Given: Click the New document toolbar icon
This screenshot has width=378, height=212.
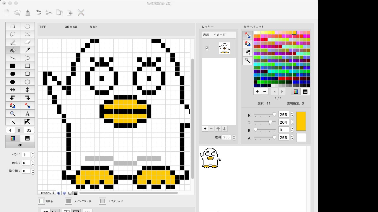Looking at the screenshot, I should pos(6,13).
